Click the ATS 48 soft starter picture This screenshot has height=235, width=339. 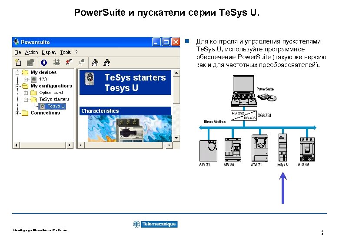point(307,150)
